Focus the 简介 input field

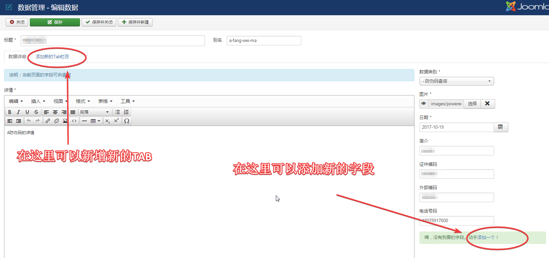tap(456, 151)
